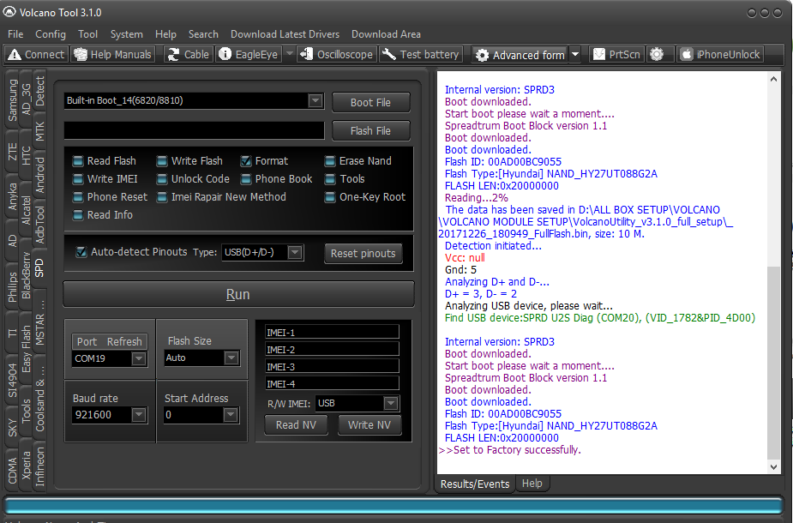The image size is (793, 523).
Task: Enable the Erase Nand checkbox
Action: pyautogui.click(x=330, y=161)
